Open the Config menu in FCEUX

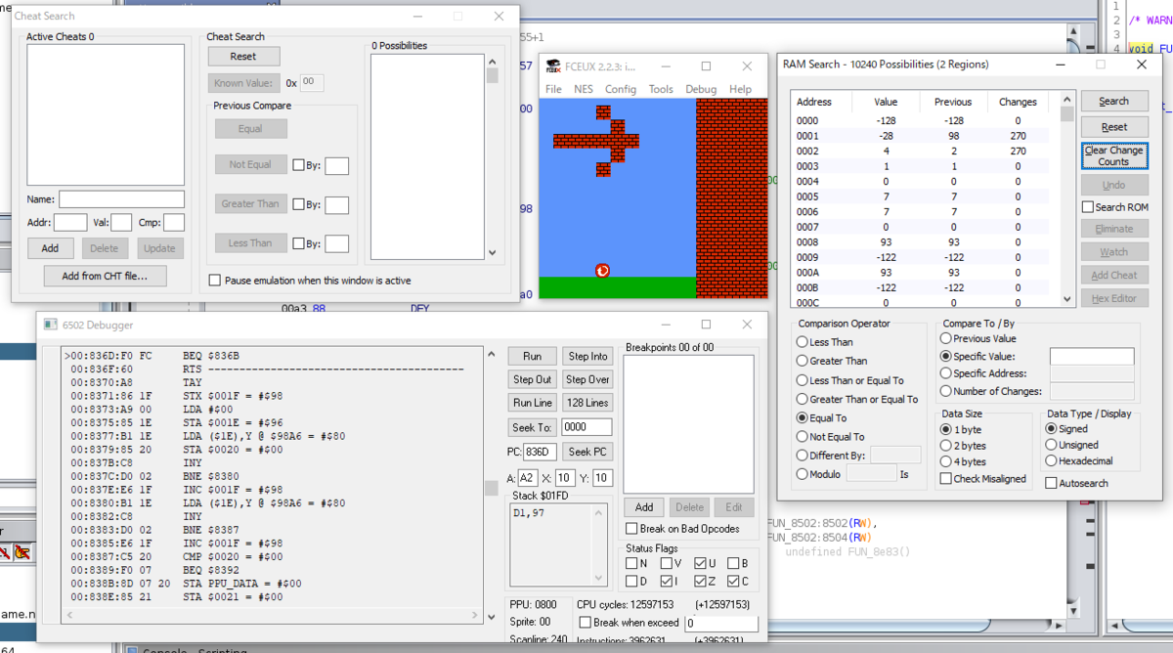click(x=621, y=89)
